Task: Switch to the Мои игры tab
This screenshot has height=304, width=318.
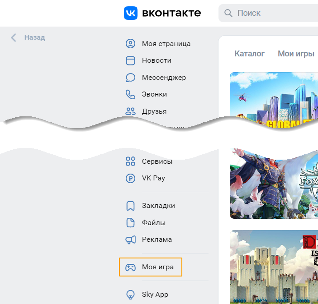Action: 296,54
